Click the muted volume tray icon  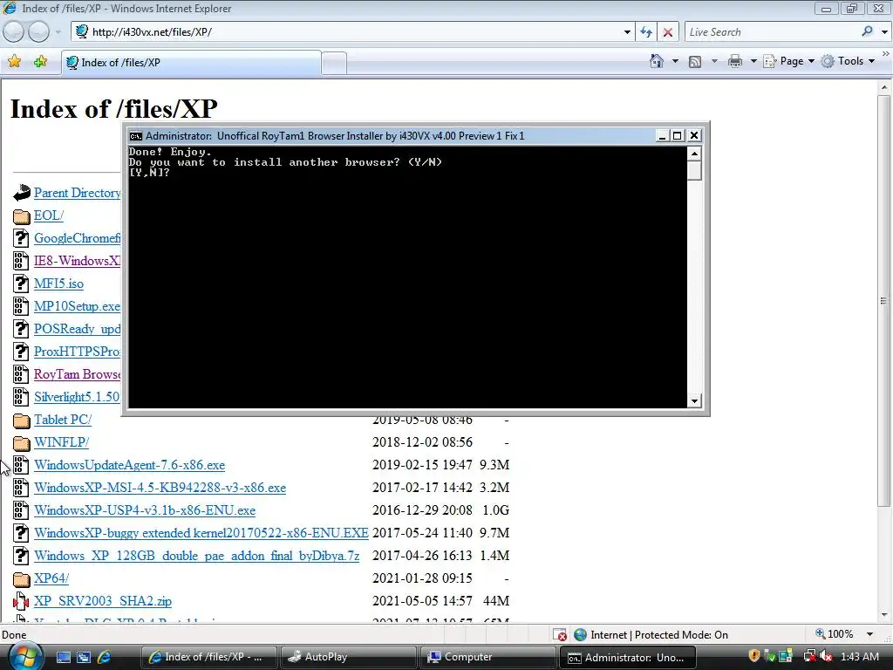pyautogui.click(x=826, y=656)
